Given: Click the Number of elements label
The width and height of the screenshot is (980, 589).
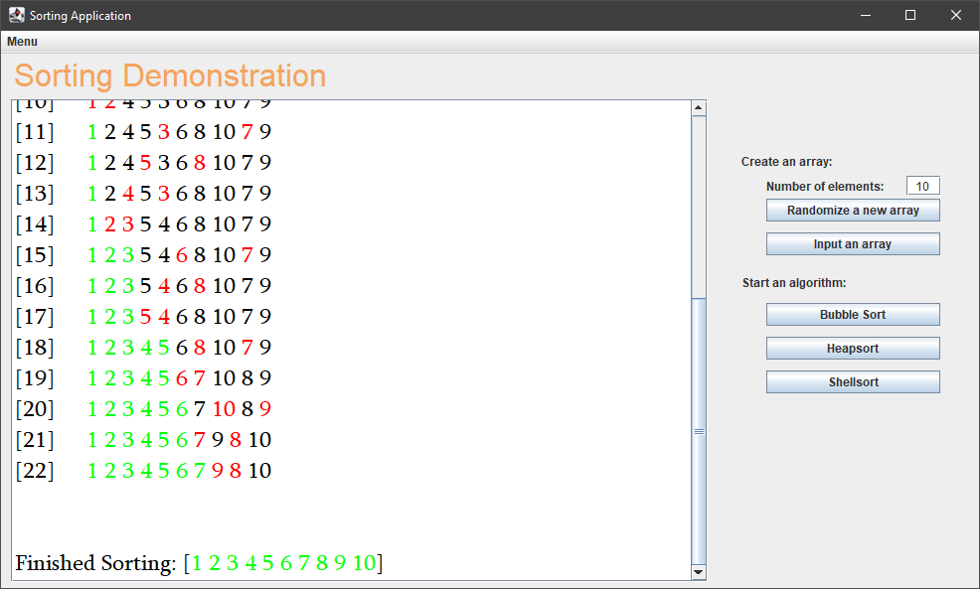Looking at the screenshot, I should [x=825, y=186].
